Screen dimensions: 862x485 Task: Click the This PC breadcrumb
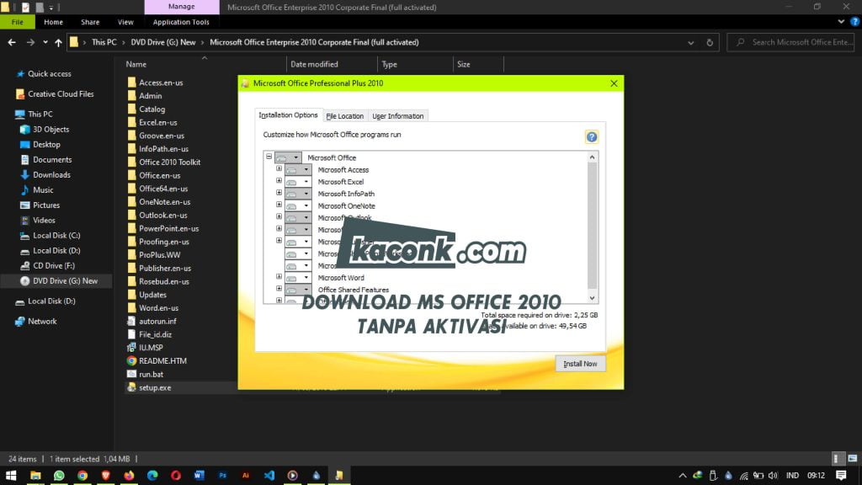tap(104, 42)
